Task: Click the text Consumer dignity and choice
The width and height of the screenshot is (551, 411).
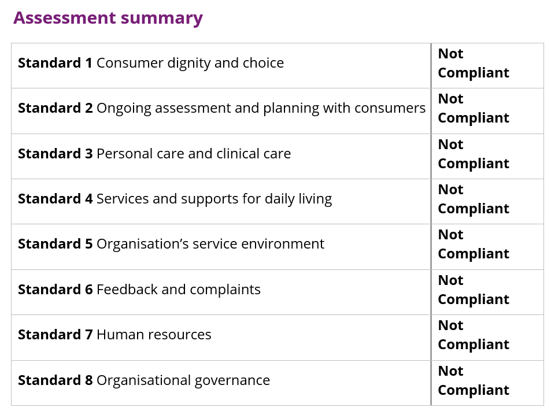Action: pos(190,63)
